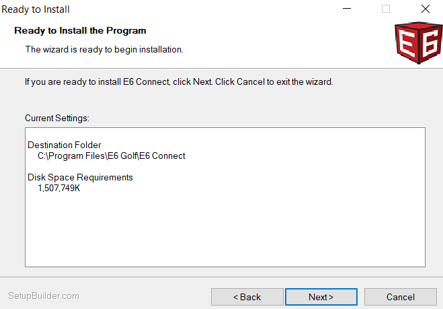The width and height of the screenshot is (443, 309).
Task: Select the 1,507,749K disk space value
Action: [x=59, y=188]
